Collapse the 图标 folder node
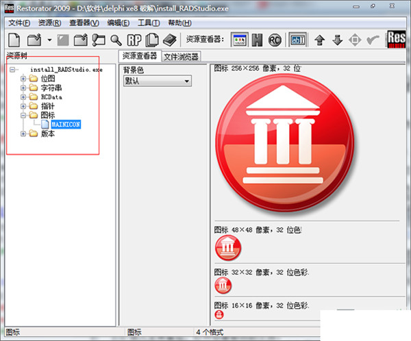Viewport: 411px width, 341px height. coord(24,116)
